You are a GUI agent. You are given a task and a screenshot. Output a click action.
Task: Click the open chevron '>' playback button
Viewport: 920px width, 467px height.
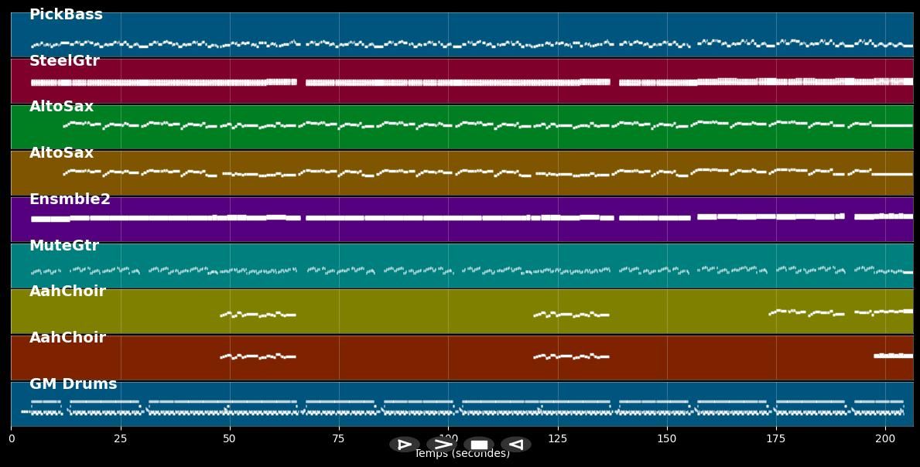click(x=442, y=445)
